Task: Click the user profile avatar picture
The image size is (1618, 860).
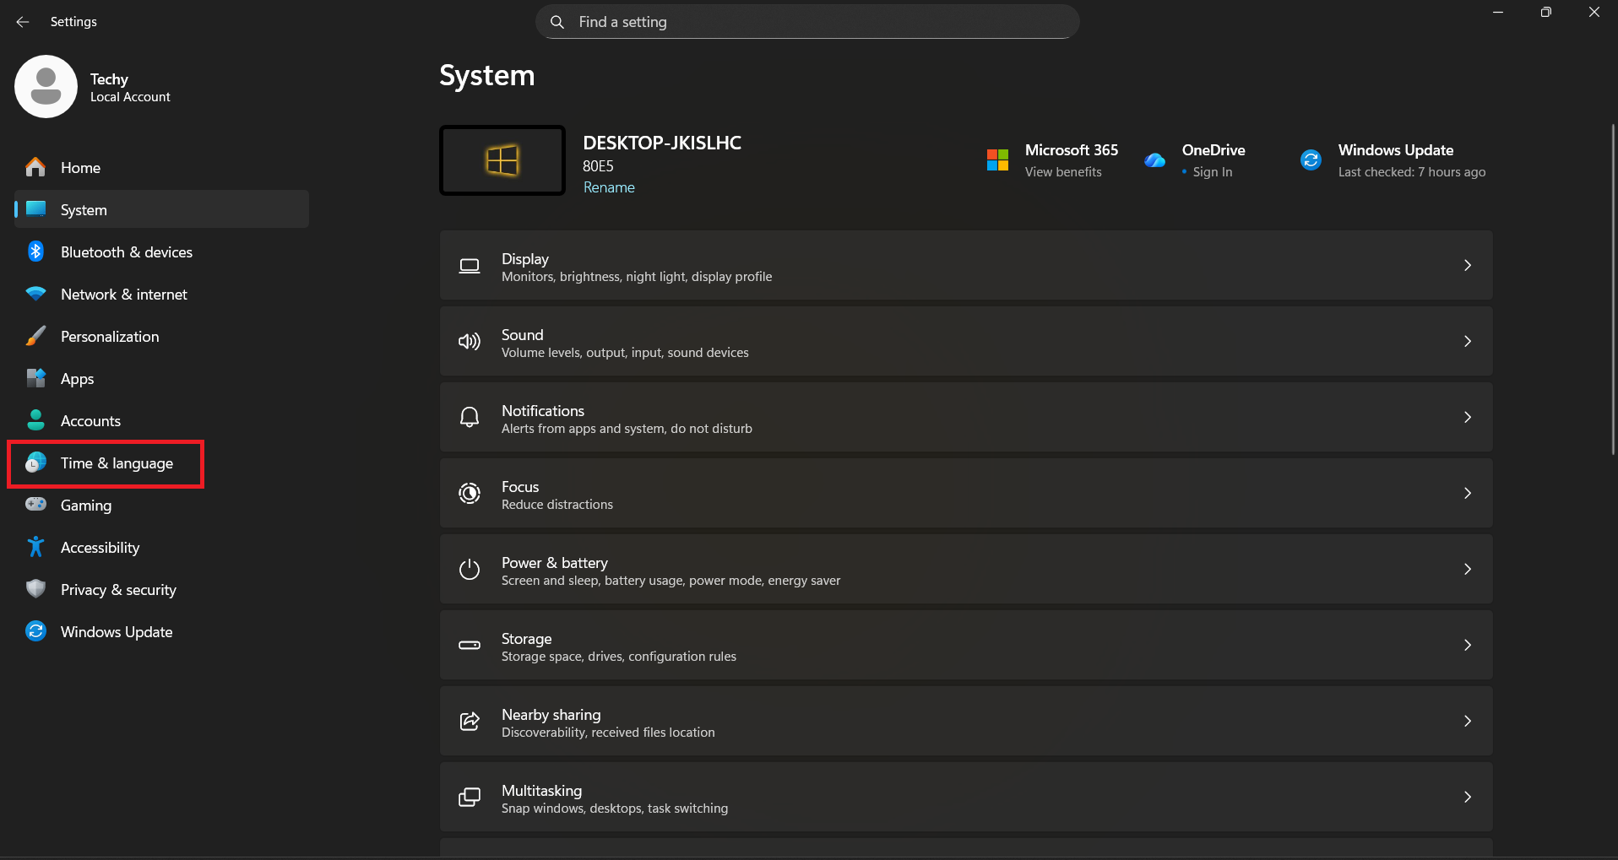Action: point(46,87)
